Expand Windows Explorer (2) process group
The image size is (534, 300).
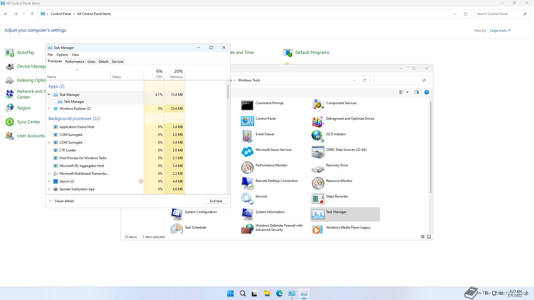[49, 108]
